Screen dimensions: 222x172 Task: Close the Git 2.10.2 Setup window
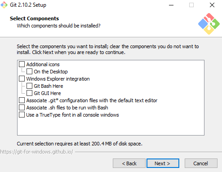click(x=212, y=5)
